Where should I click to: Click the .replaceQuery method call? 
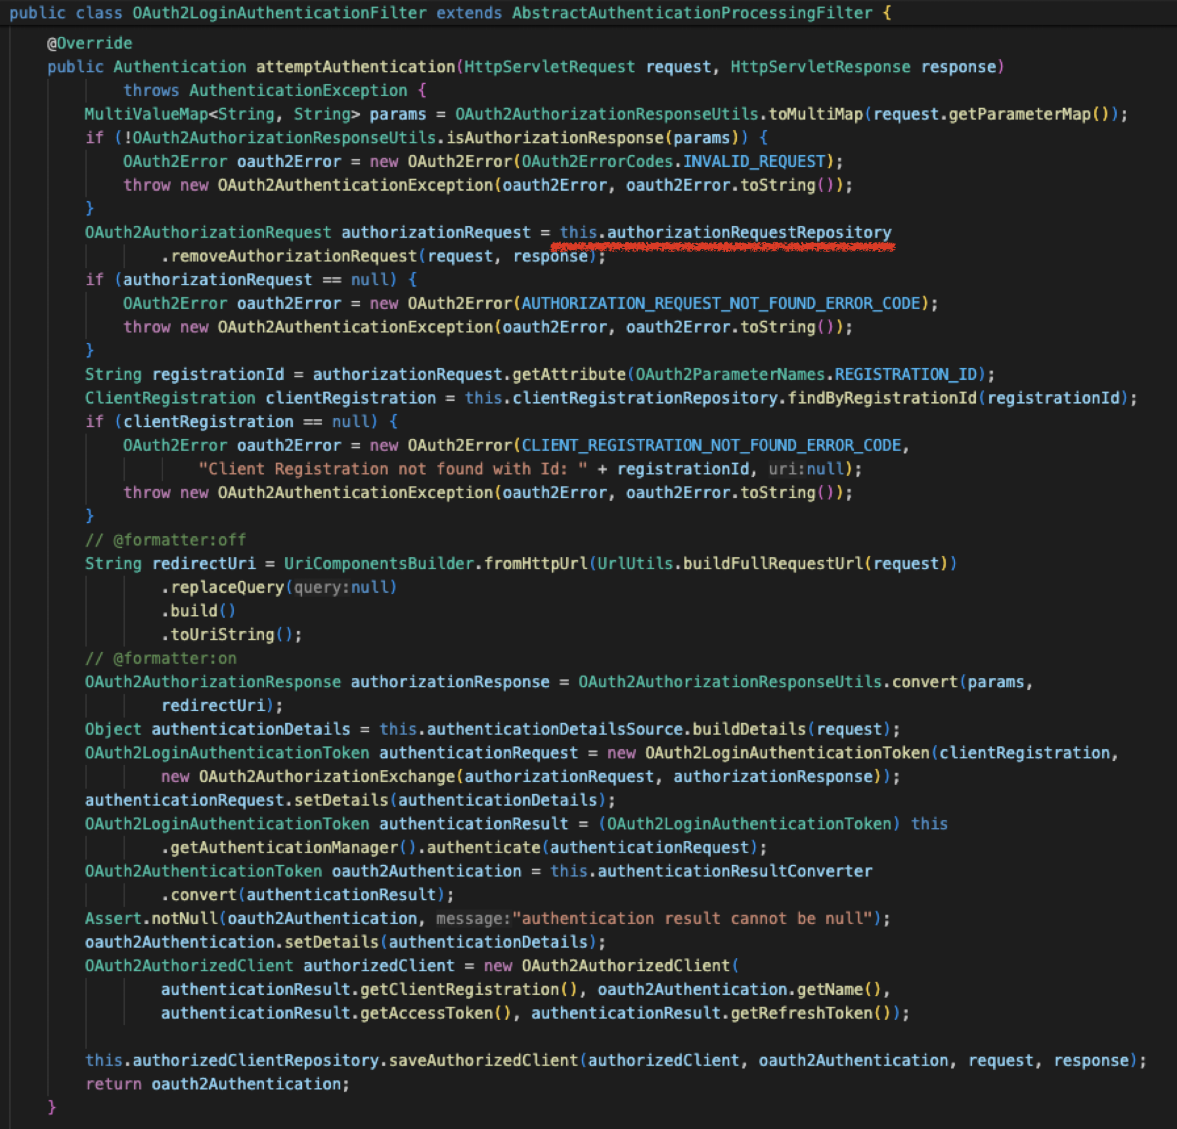tap(222, 587)
